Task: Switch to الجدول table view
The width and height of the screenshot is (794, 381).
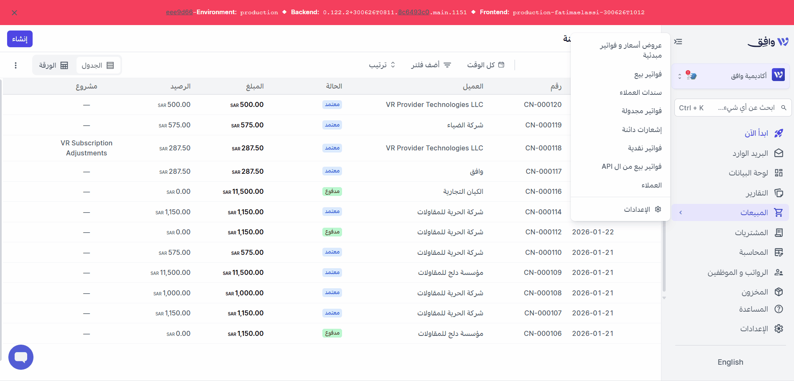Action: pos(98,65)
